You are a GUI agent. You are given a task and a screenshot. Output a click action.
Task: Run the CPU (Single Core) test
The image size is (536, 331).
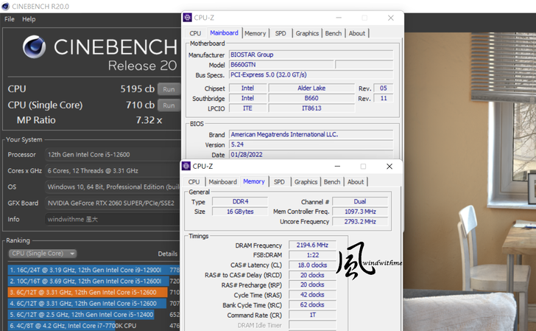pyautogui.click(x=169, y=105)
